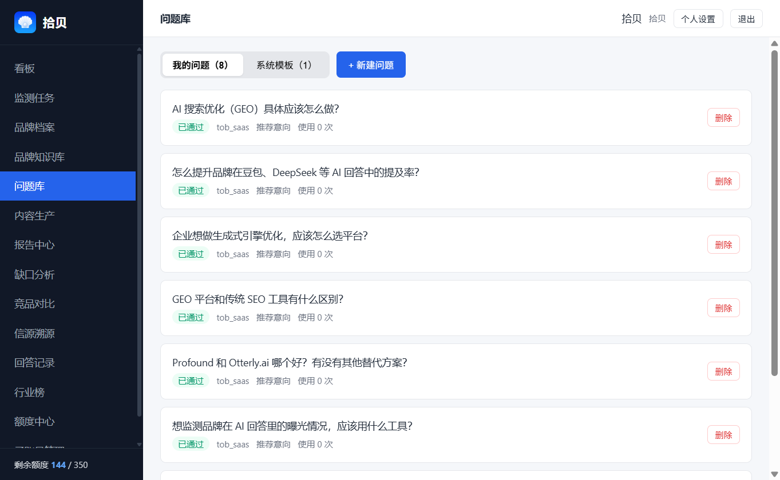Switch to 我的问题（8）tab
The width and height of the screenshot is (780, 480).
click(203, 65)
